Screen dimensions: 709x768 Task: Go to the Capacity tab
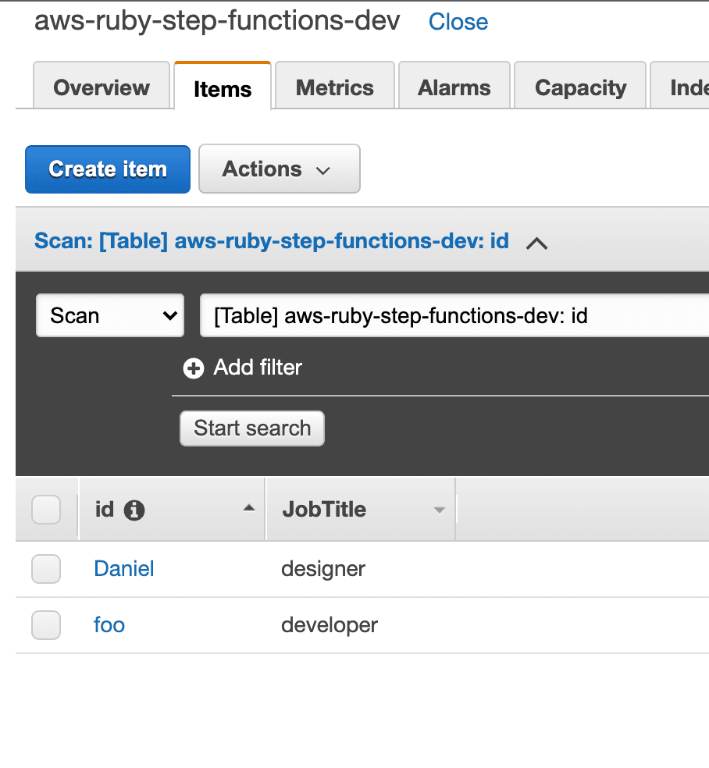click(580, 85)
